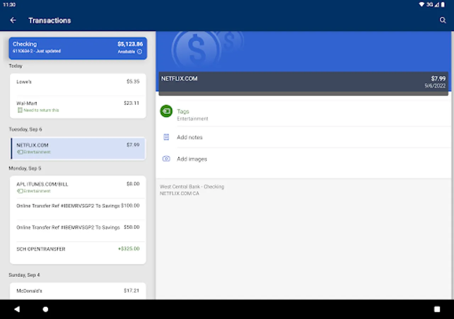The width and height of the screenshot is (454, 319).
Task: Click the note icon under Wal-Mart
Action: coord(20,110)
